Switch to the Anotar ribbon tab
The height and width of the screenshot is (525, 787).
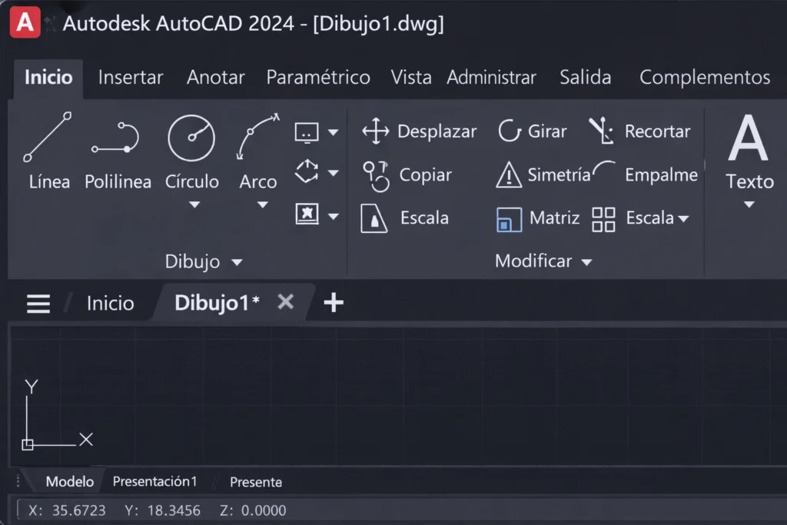point(214,77)
